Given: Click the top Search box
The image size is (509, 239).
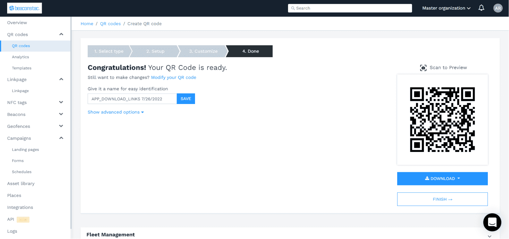Looking at the screenshot, I should 350,8.
